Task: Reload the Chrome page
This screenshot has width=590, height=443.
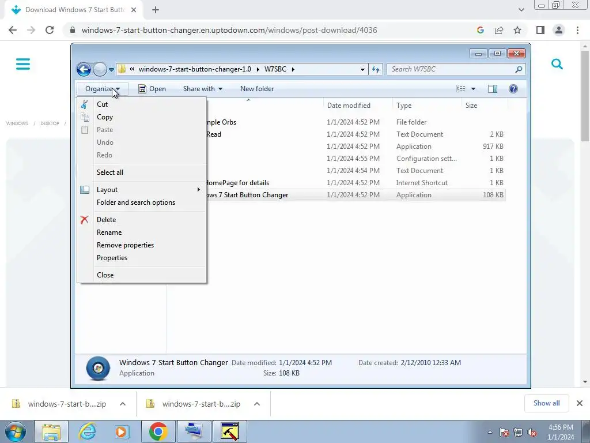Action: [50, 30]
